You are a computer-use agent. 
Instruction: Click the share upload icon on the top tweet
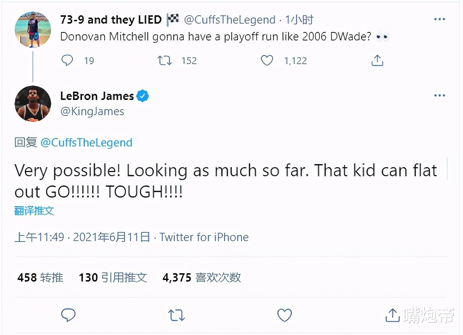[x=377, y=60]
